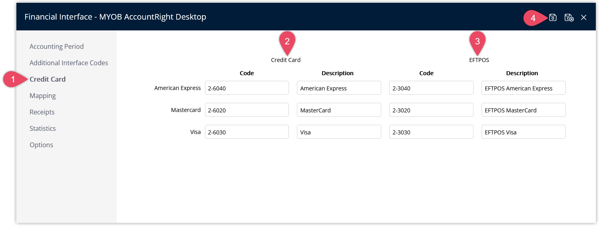Edit Visa EFTPOS code 2-3030

pos(431,132)
